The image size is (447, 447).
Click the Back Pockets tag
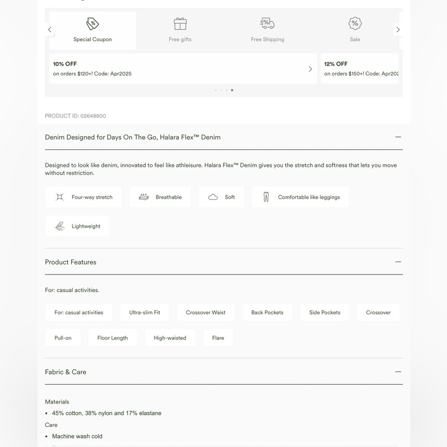(x=267, y=312)
